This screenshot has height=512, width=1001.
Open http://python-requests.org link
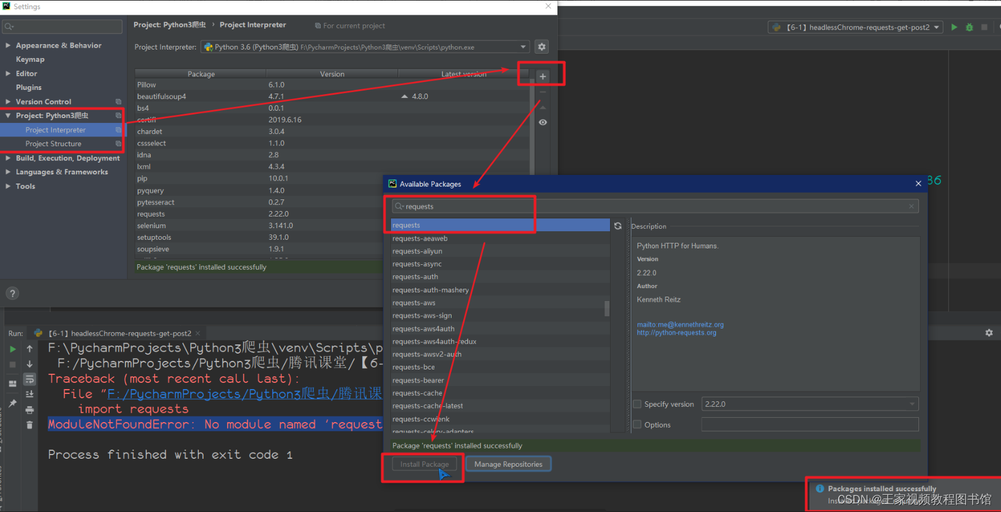point(676,333)
